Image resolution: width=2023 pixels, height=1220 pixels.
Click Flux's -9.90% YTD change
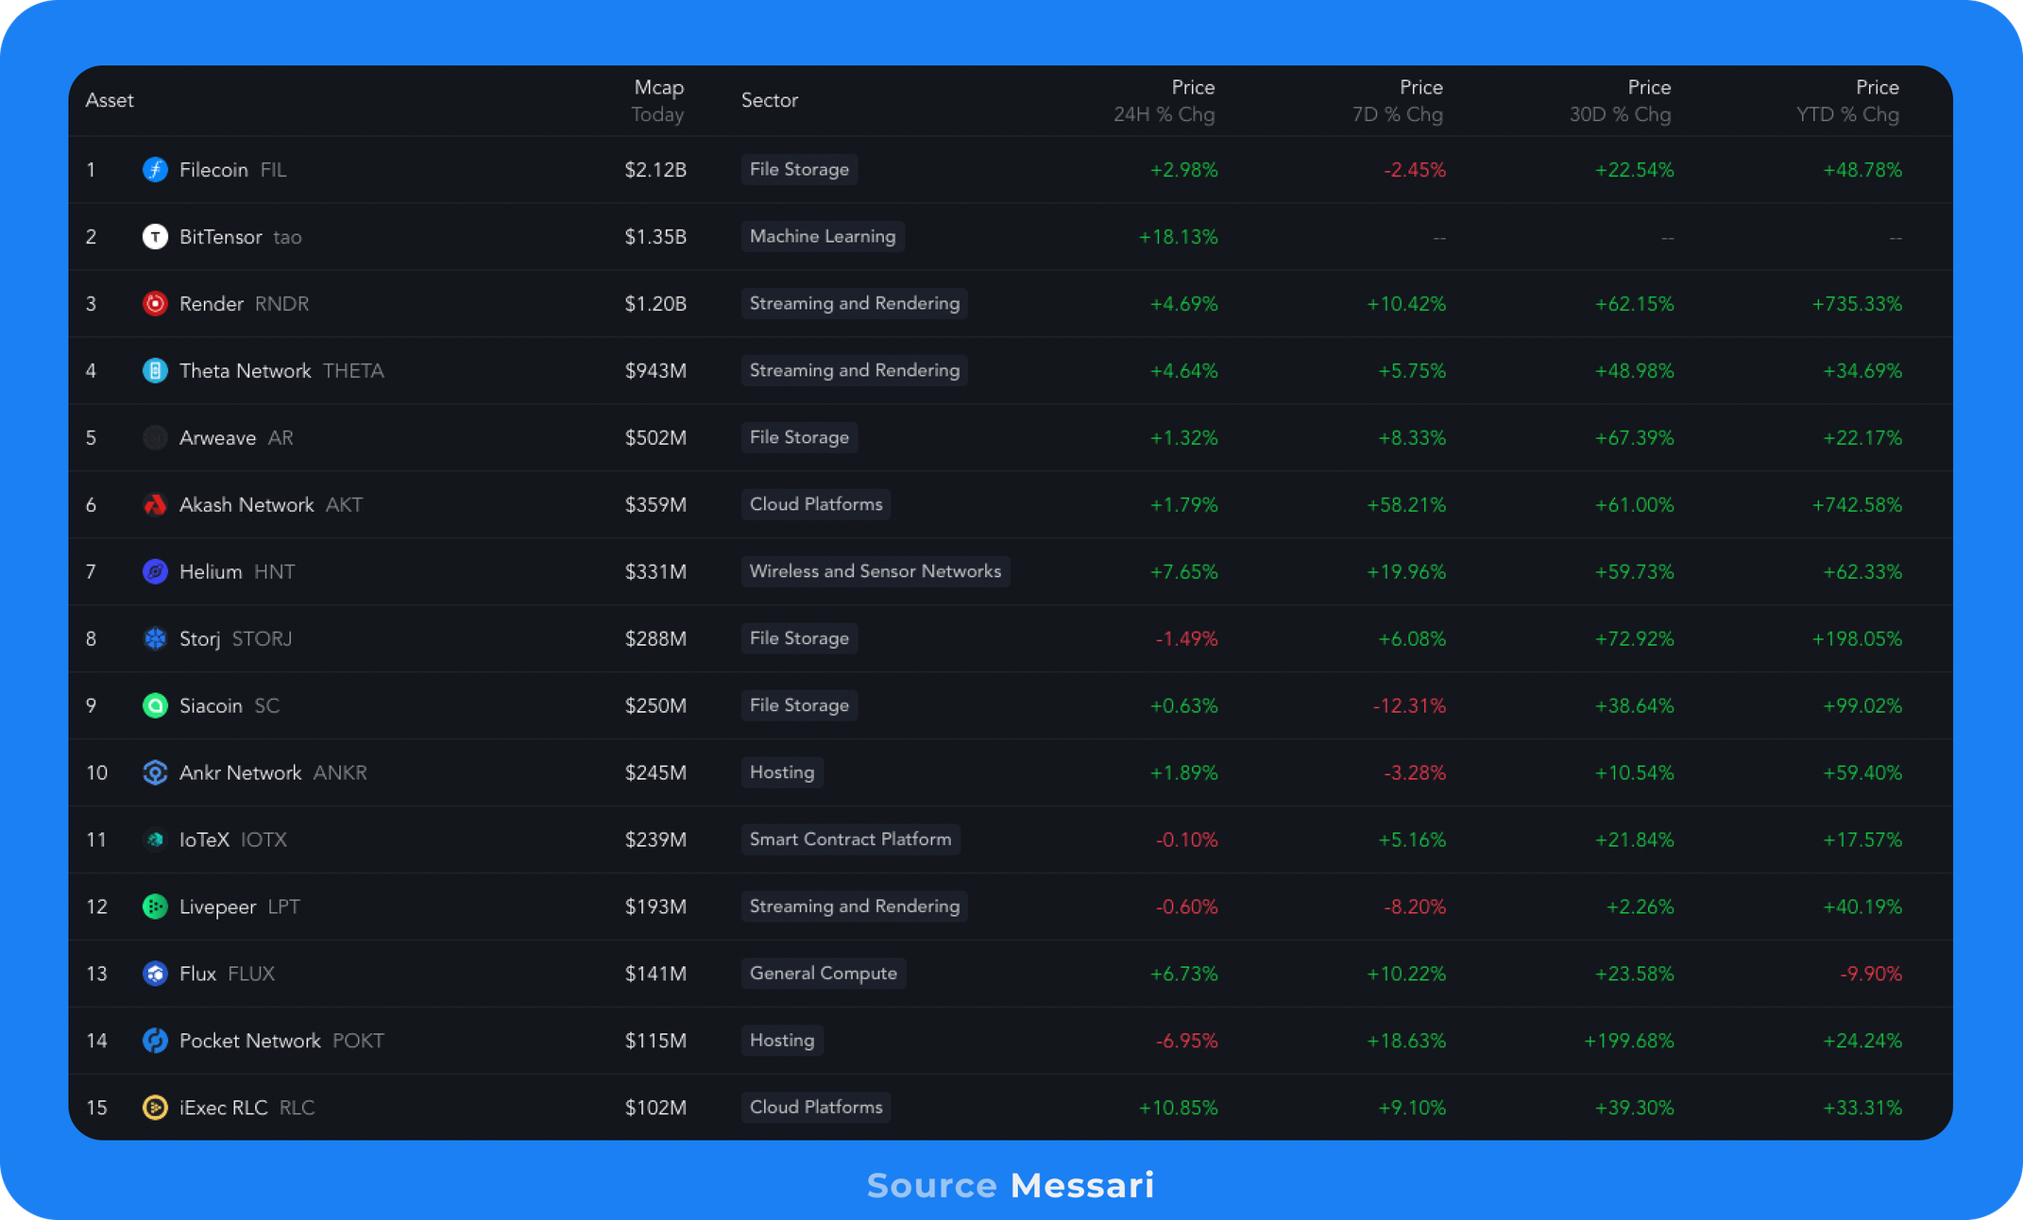pos(1871,974)
